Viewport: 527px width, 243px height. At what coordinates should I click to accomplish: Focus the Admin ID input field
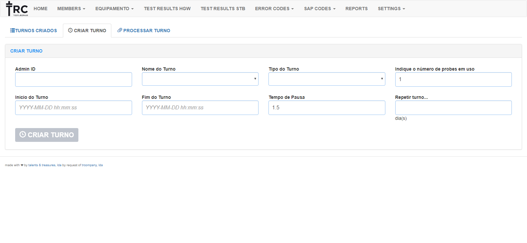point(73,79)
